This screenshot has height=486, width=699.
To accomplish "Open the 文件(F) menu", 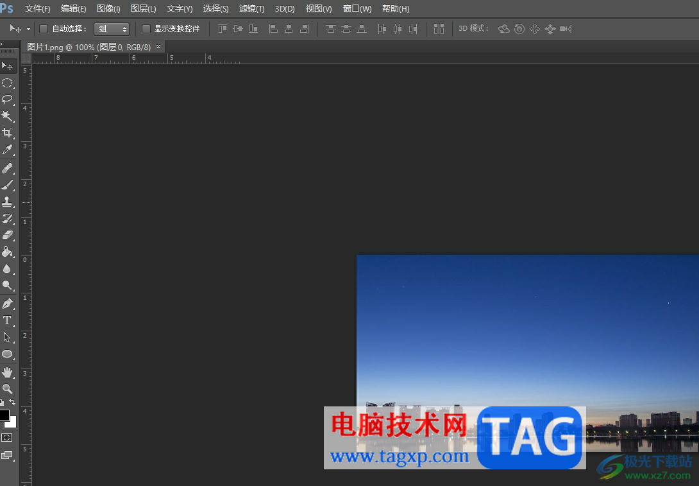I will [37, 8].
